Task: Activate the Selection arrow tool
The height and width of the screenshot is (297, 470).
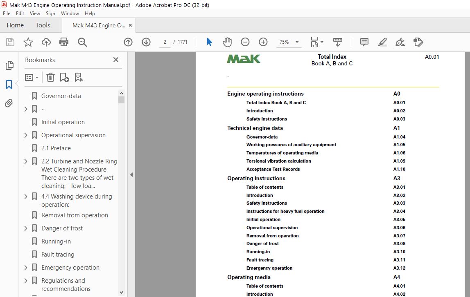Action: 209,42
